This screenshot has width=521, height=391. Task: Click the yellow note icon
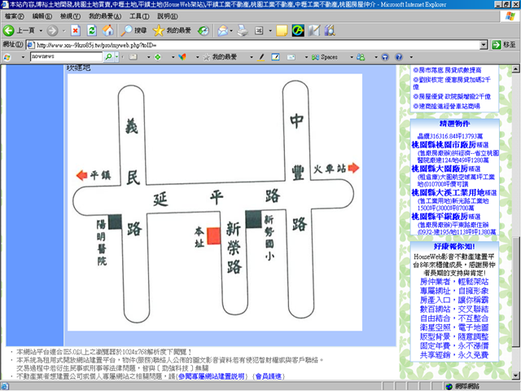point(282,31)
